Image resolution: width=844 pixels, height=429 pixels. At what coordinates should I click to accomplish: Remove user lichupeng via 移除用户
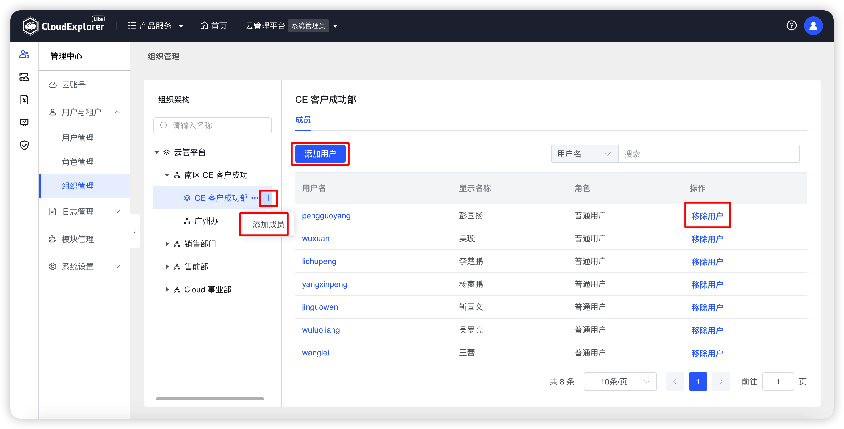click(x=707, y=262)
